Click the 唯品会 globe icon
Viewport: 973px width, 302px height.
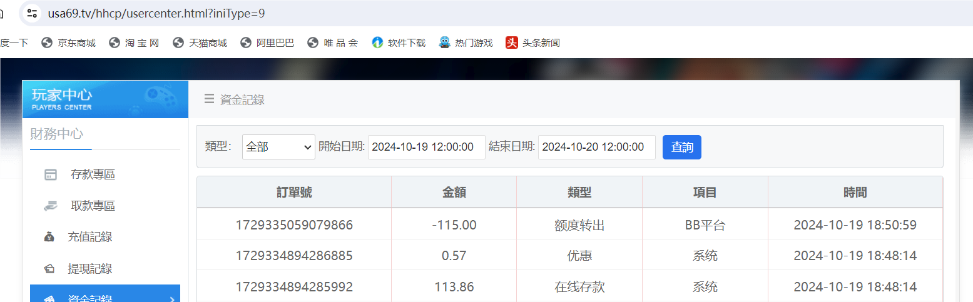pos(313,43)
